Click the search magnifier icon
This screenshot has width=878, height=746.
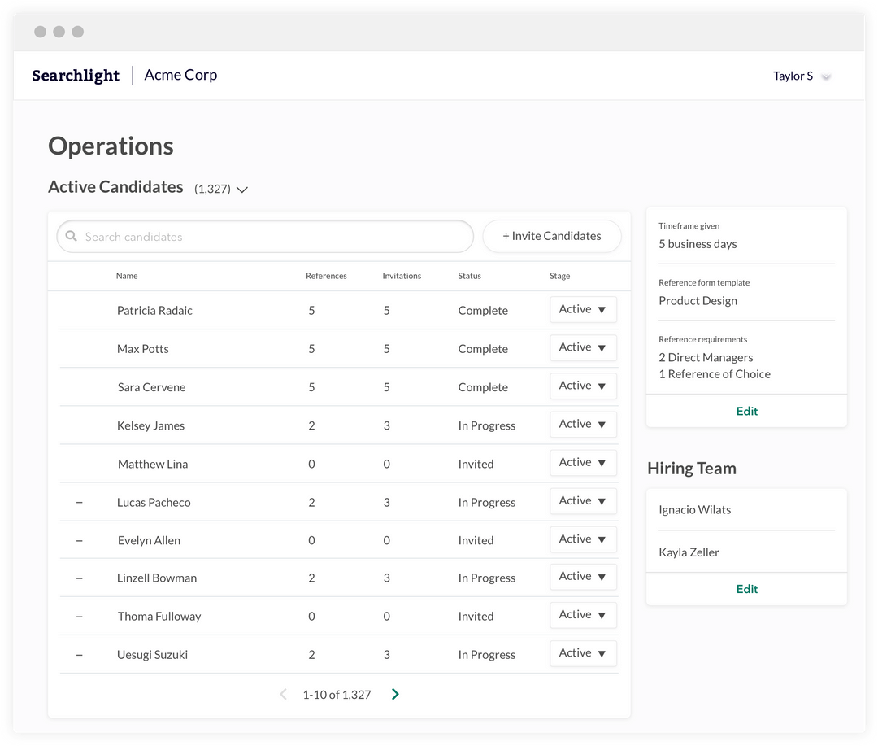pyautogui.click(x=72, y=237)
